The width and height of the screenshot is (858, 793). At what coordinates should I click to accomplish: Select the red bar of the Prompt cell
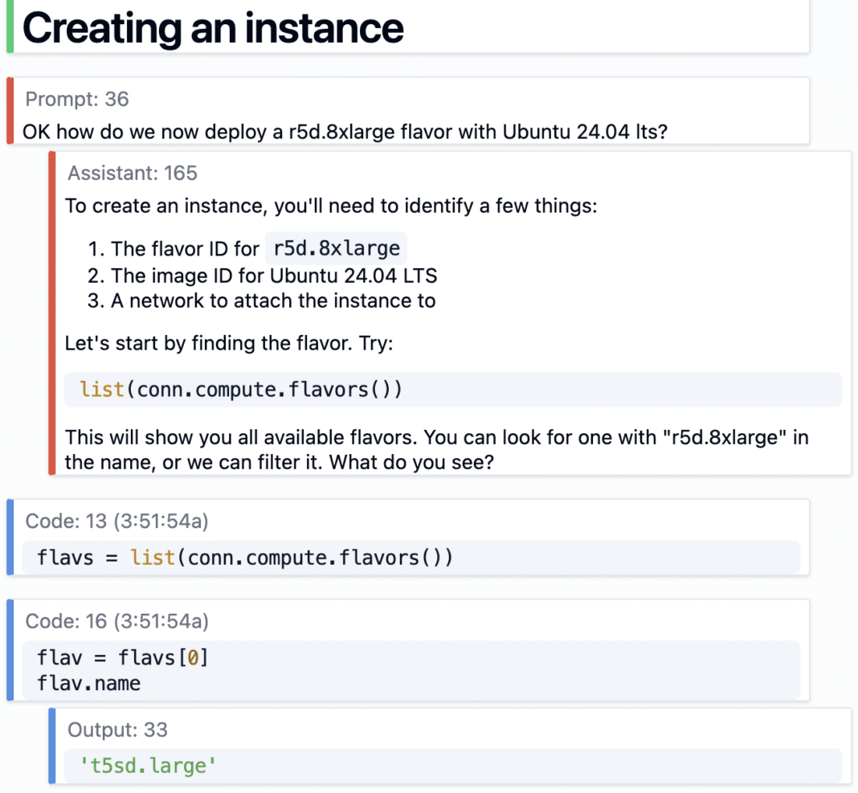click(10, 111)
